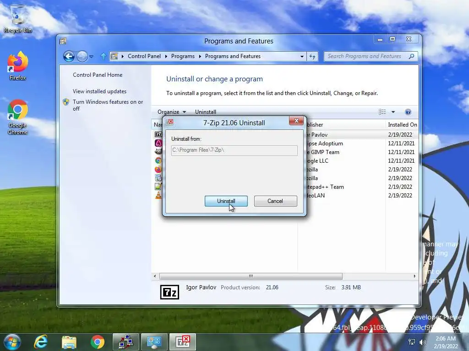Open Help with the question mark icon

click(x=408, y=112)
